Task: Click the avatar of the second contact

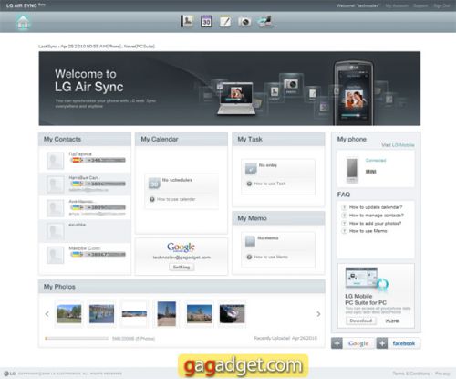Action: [56, 184]
